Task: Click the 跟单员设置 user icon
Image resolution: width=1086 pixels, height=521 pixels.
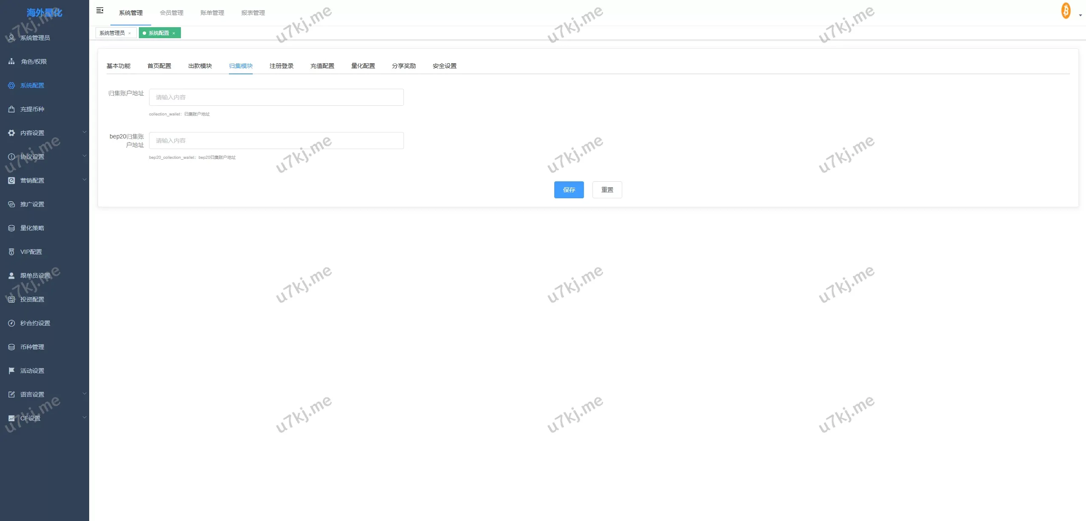Action: point(11,276)
